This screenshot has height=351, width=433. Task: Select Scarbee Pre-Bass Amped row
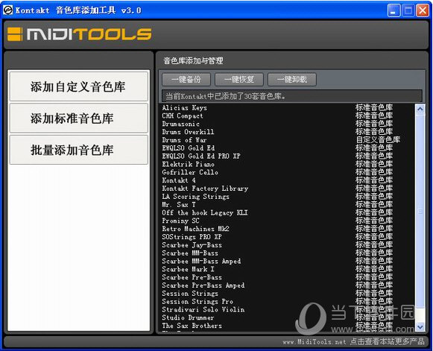(287, 285)
